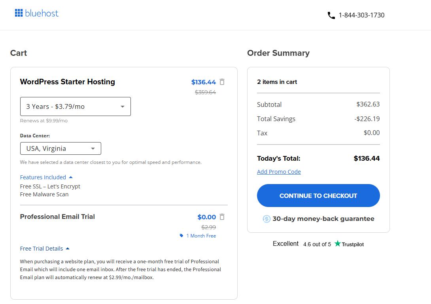431x304 pixels.
Task: Click the 1 Month Free label
Action: click(201, 236)
